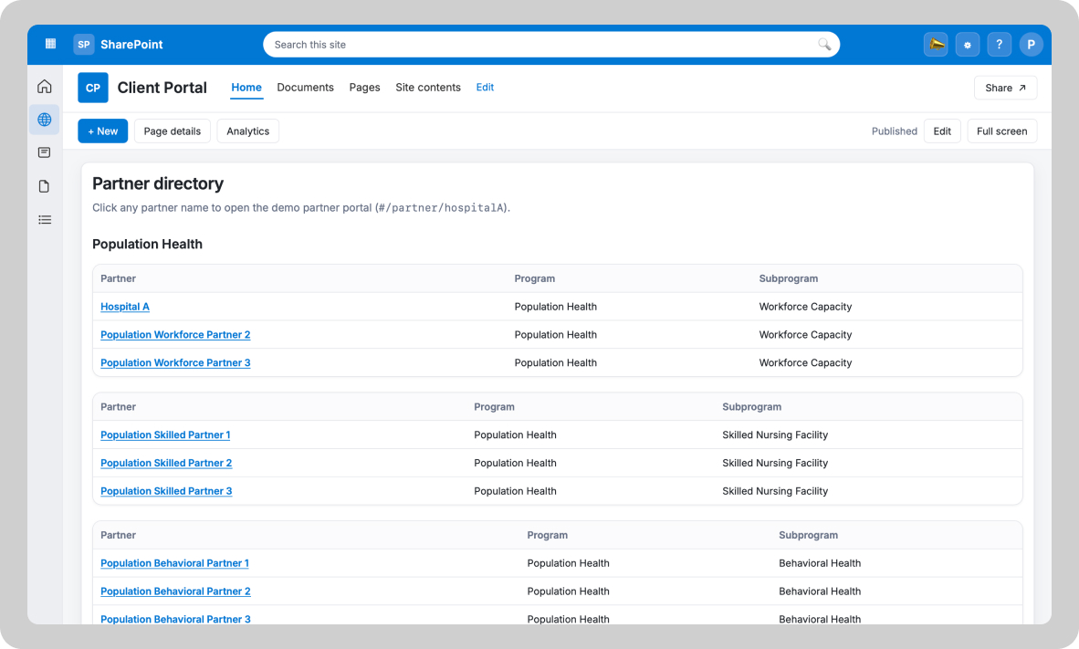Open the megaphone announcements icon

(x=936, y=45)
